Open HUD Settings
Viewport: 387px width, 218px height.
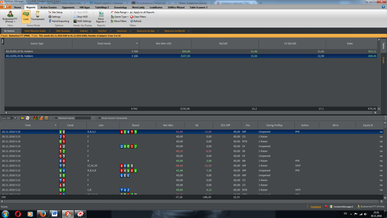82,21
